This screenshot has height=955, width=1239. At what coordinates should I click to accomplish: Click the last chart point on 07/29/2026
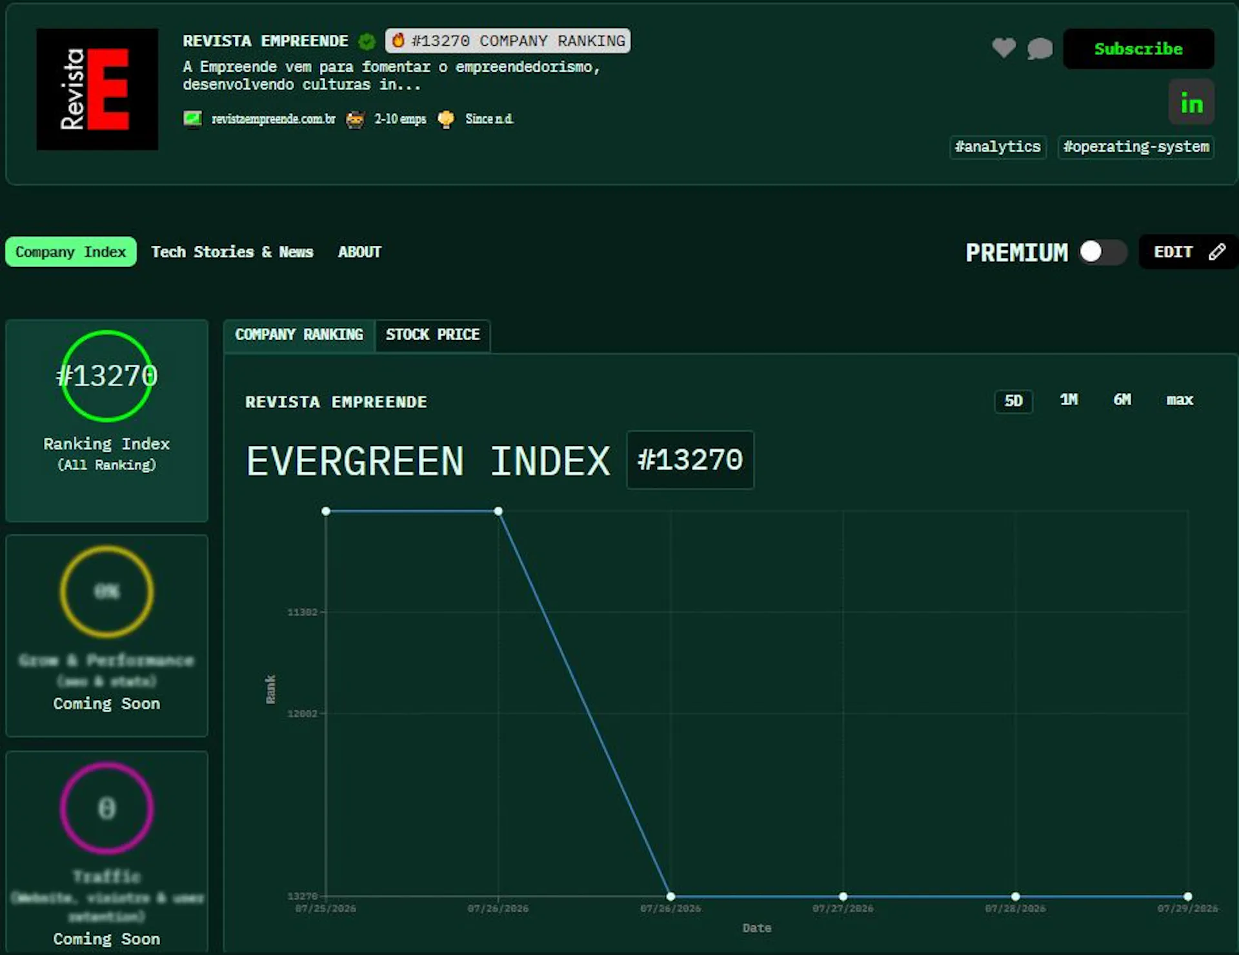1187,896
